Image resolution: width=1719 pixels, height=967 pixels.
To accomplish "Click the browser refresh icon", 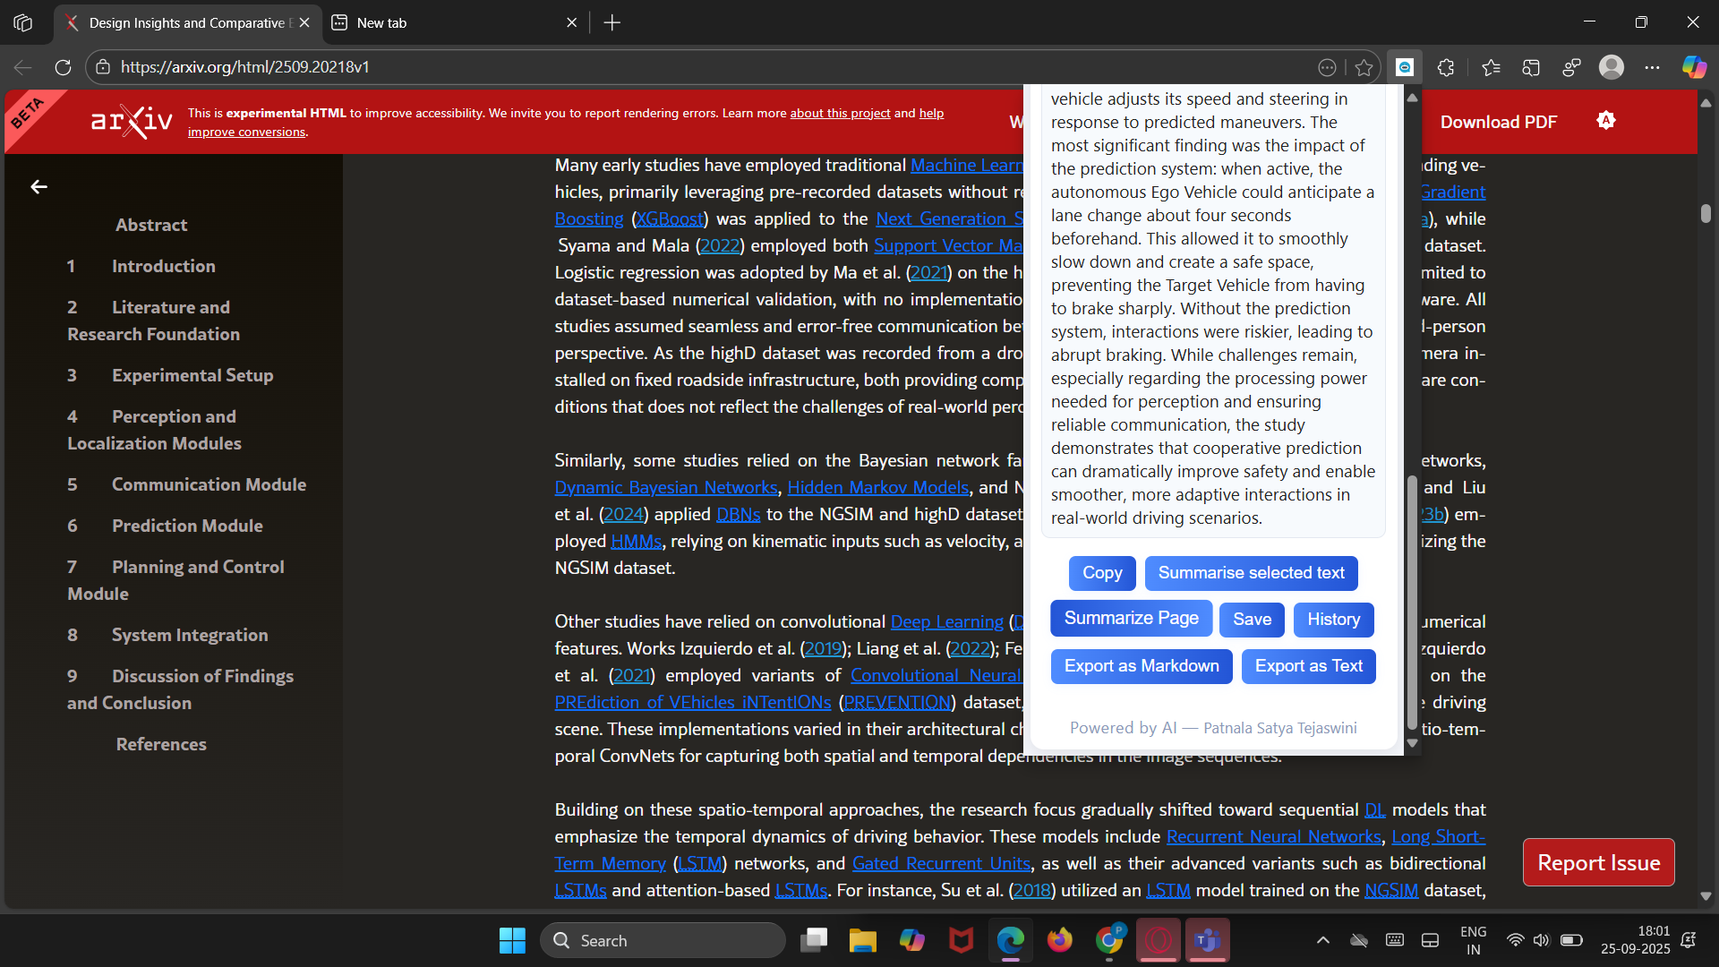I will tap(63, 67).
